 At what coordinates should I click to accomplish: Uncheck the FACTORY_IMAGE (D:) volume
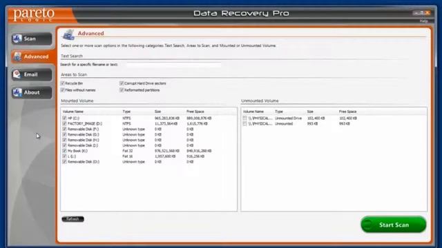pos(64,123)
